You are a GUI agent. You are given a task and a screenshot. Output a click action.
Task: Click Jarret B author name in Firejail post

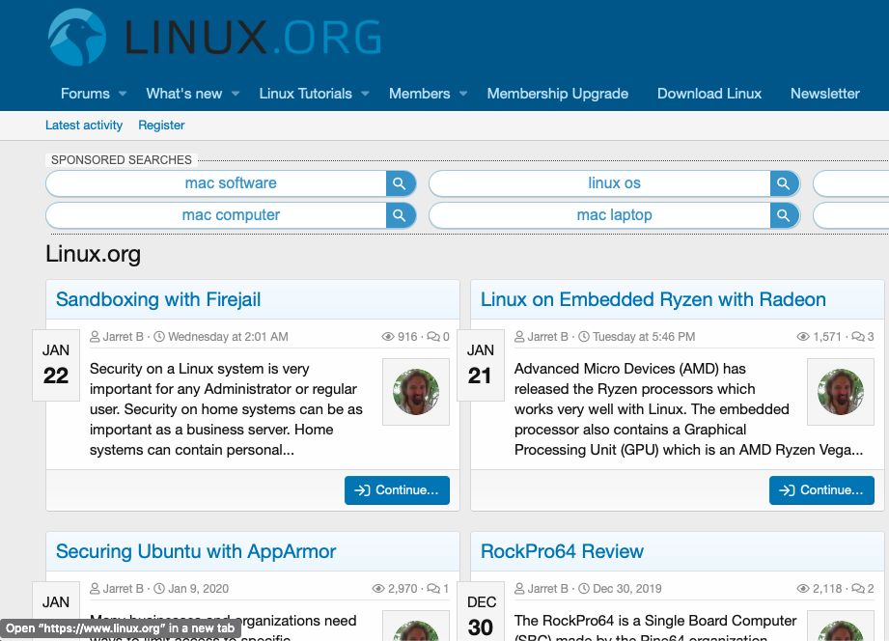coord(123,337)
